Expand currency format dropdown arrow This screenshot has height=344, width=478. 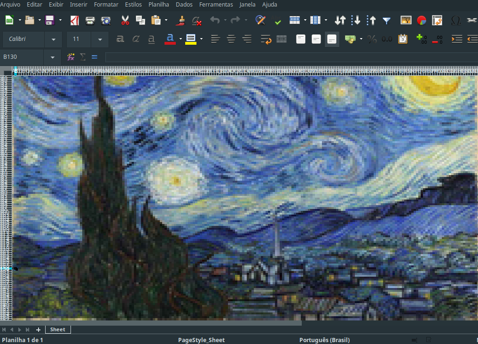[361, 39]
